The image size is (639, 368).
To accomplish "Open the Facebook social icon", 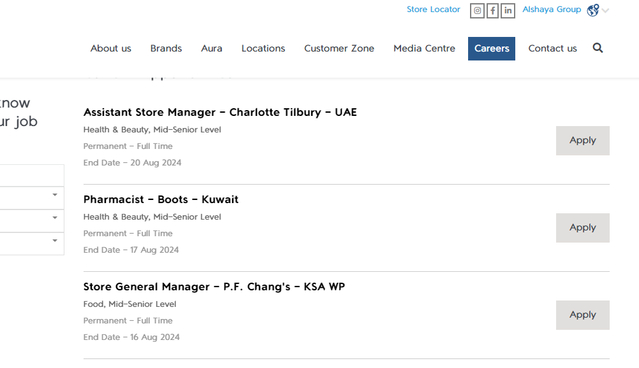I will (x=492, y=11).
